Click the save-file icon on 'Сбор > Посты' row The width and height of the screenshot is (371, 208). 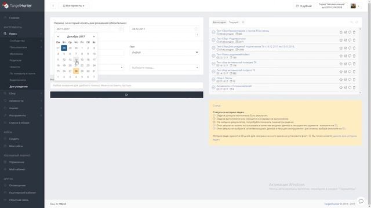point(345,80)
